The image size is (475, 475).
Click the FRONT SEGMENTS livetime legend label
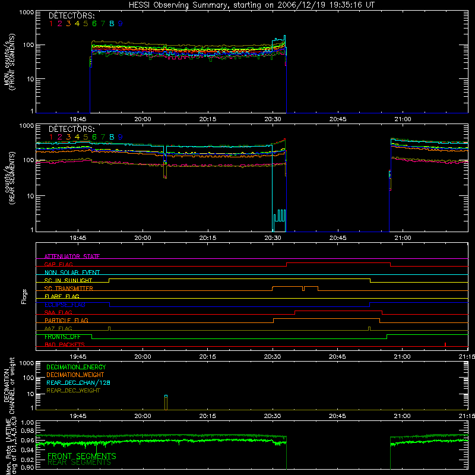[x=82, y=456]
